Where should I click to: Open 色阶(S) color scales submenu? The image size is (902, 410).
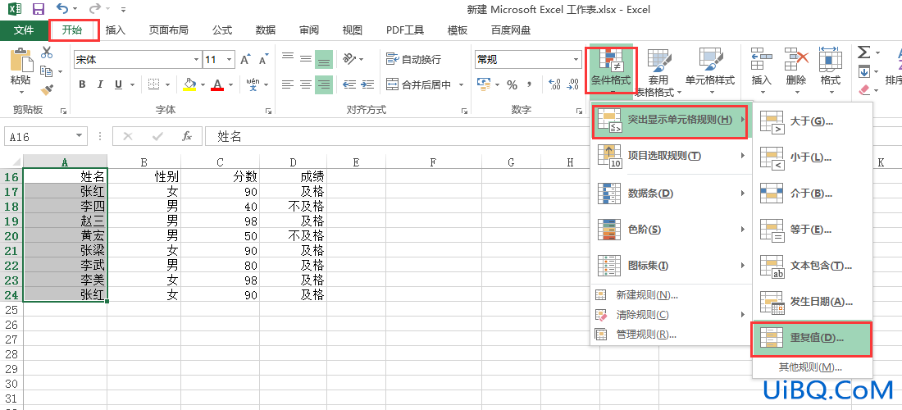[671, 230]
